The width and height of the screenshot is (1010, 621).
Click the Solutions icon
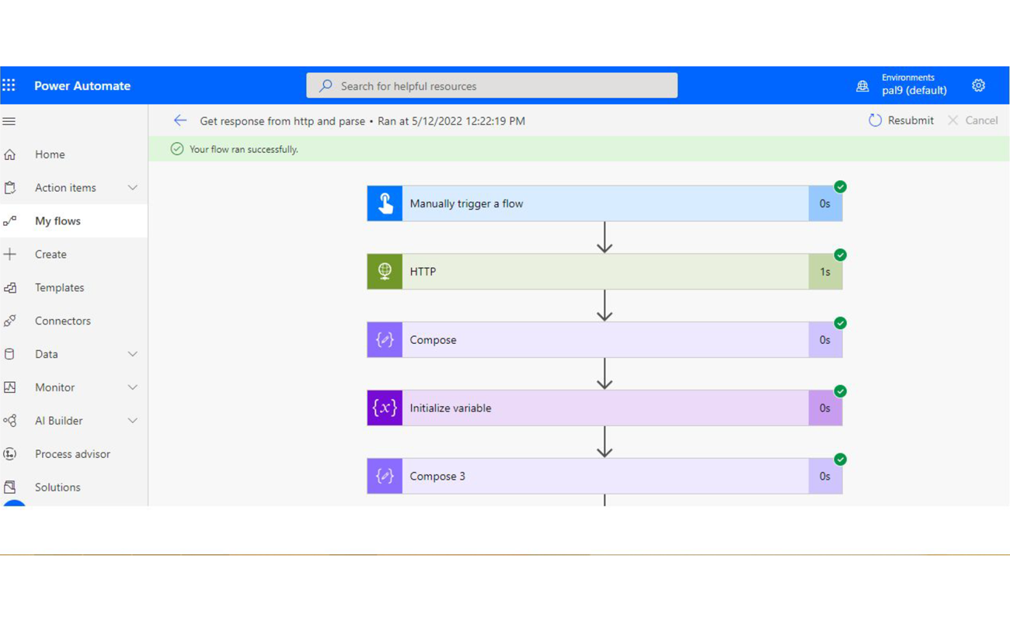(10, 487)
